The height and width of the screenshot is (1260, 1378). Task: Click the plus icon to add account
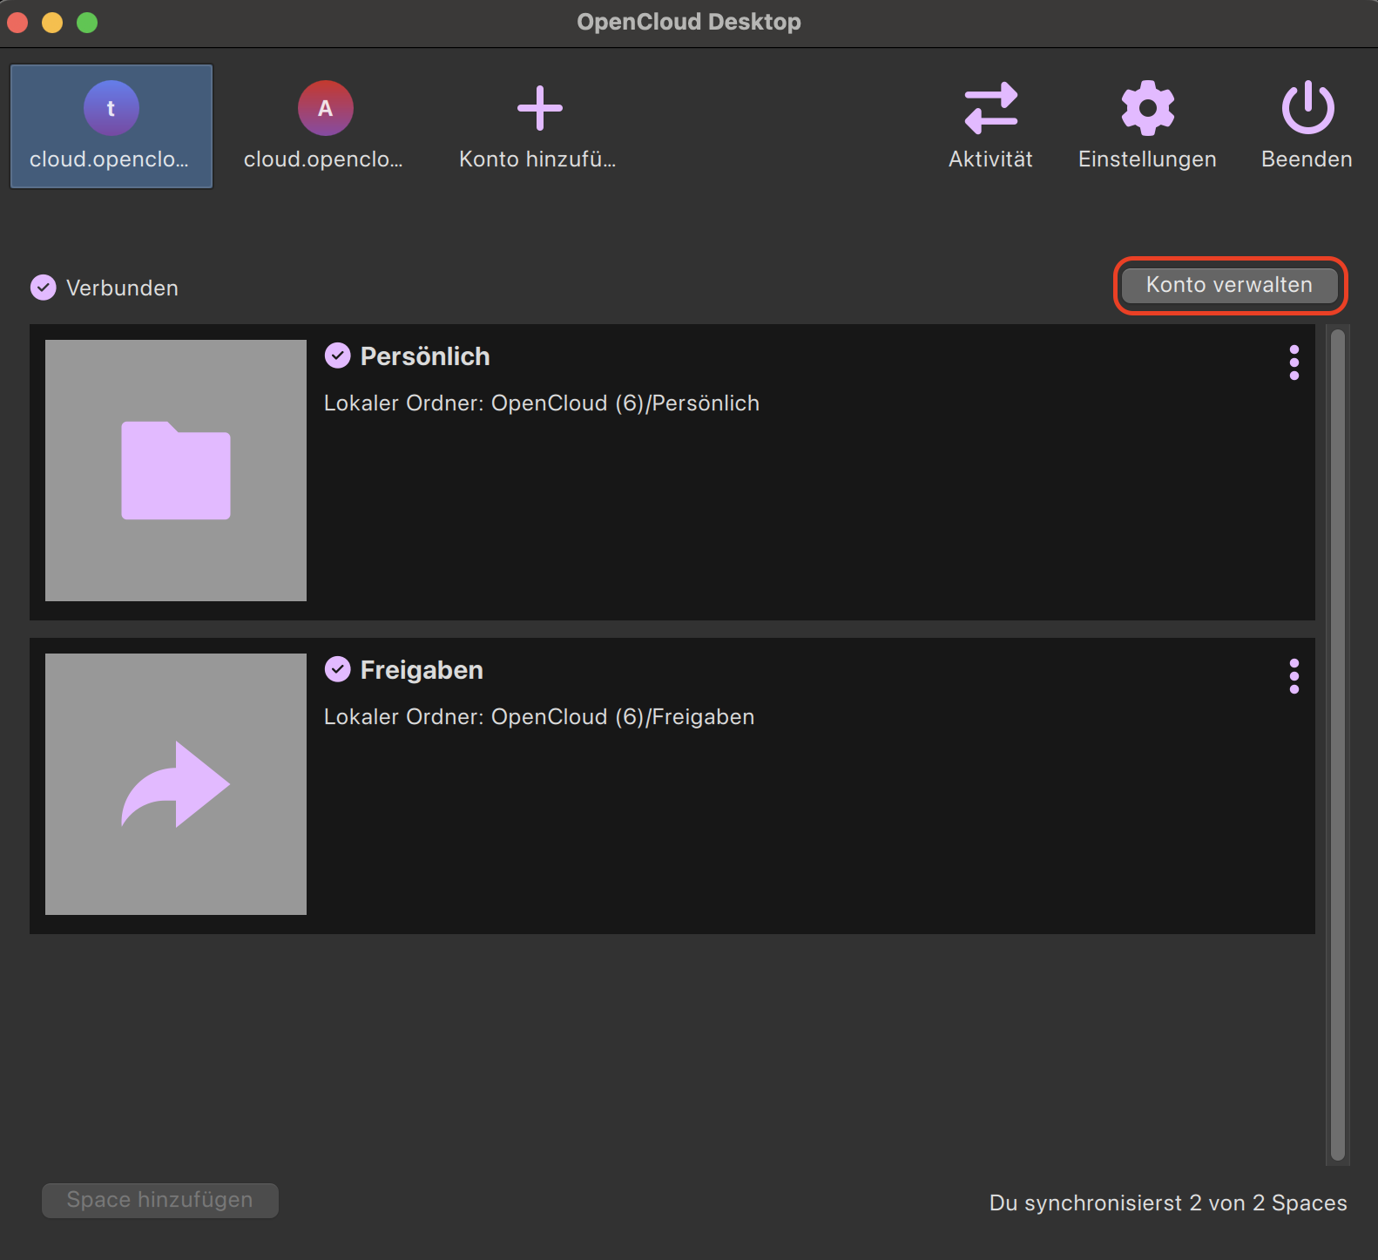[539, 108]
